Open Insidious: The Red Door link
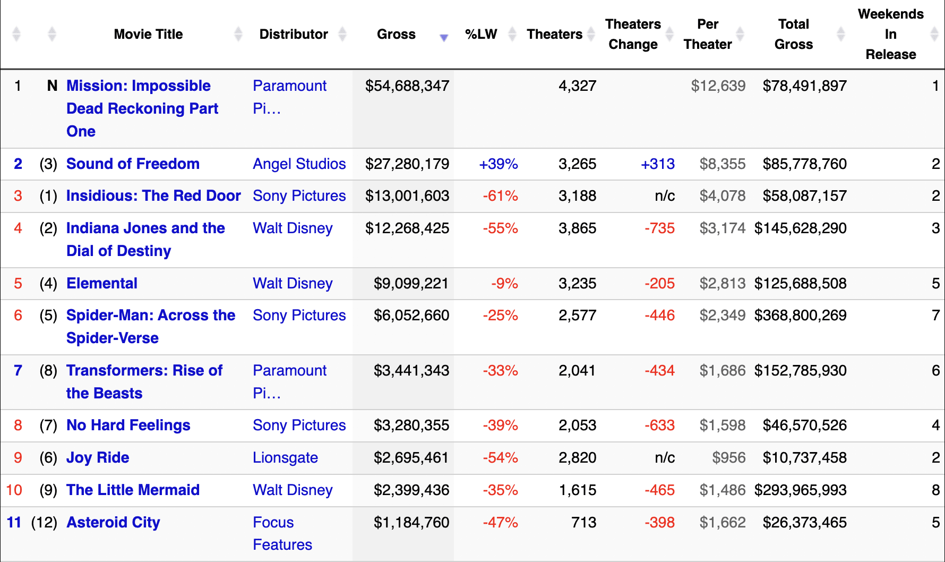 (x=153, y=196)
